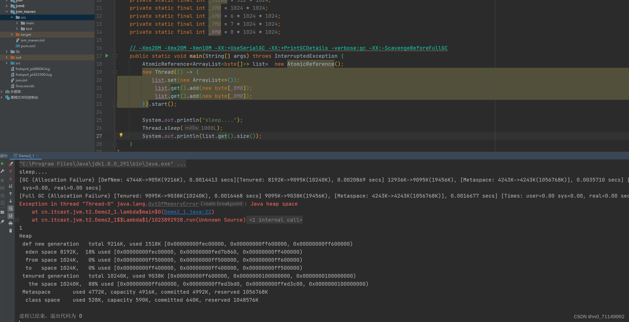
Task: Click the Create breakpoint hint
Action: (x=221, y=204)
